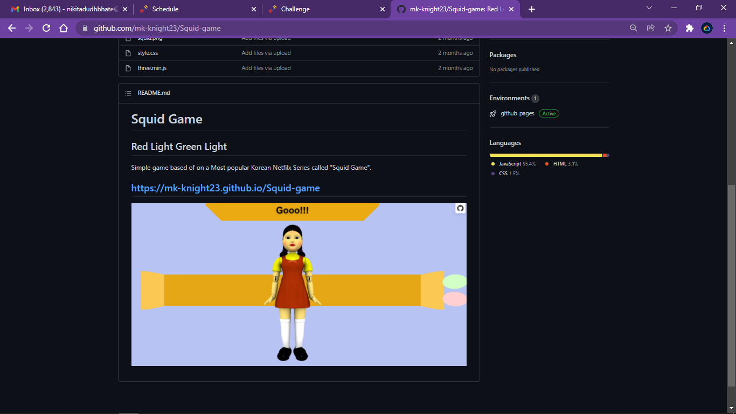736x414 pixels.
Task: Open the mk-knight23.github.io/Squid-game link
Action: 225,188
